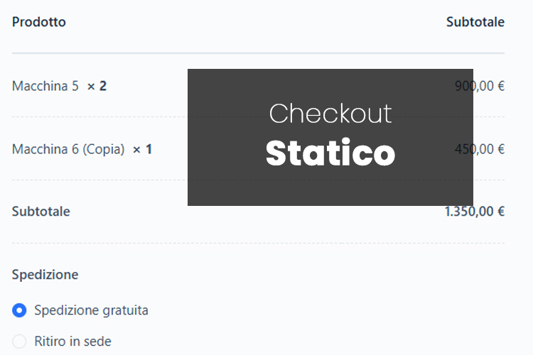Click the Prodotto column header
The width and height of the screenshot is (533, 355).
pos(39,22)
